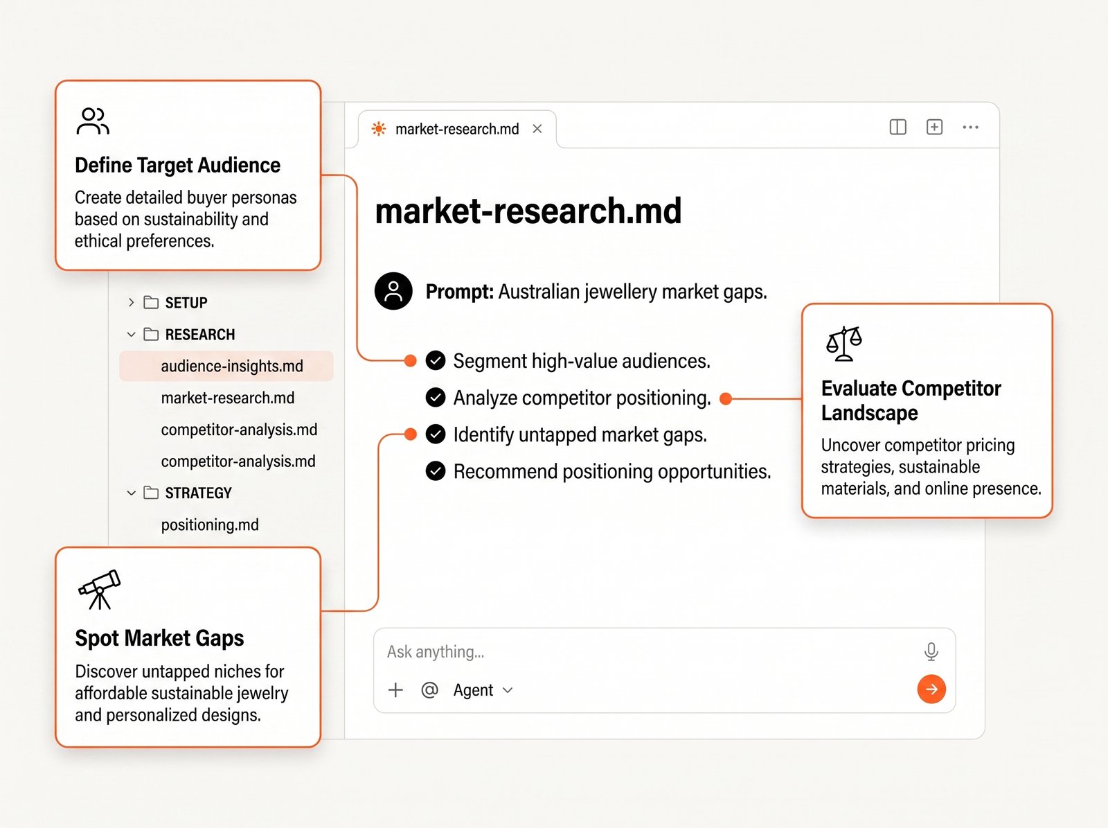Viewport: 1108px width, 828px height.
Task: Activate the microphone voice input
Action: [931, 651]
